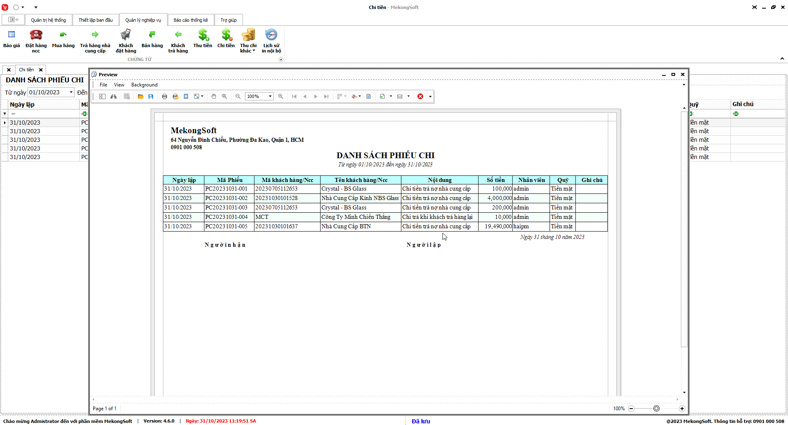Expand the Export document dropdown arrow
Viewport: 788px width, 425px height.
391,96
